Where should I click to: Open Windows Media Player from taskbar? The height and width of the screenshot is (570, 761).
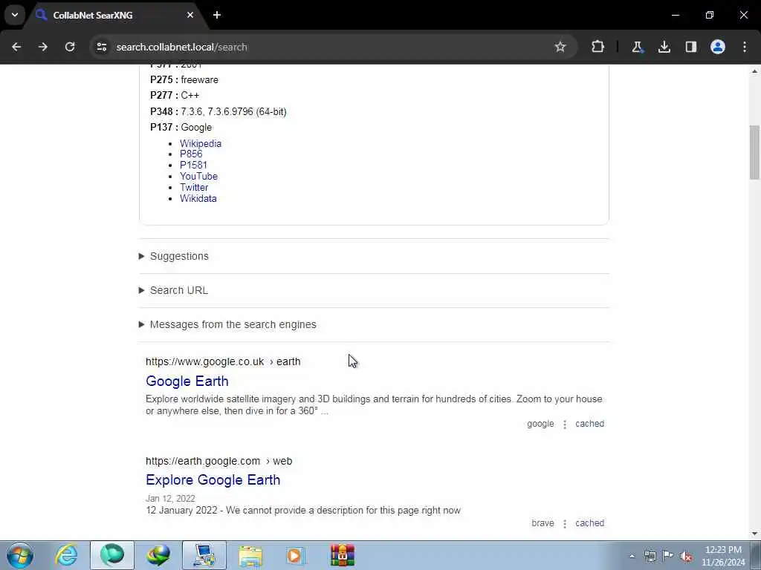click(296, 555)
